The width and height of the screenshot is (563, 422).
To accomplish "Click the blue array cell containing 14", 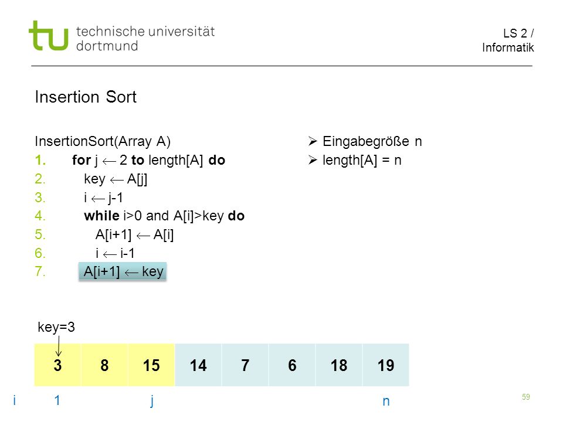I will (198, 365).
